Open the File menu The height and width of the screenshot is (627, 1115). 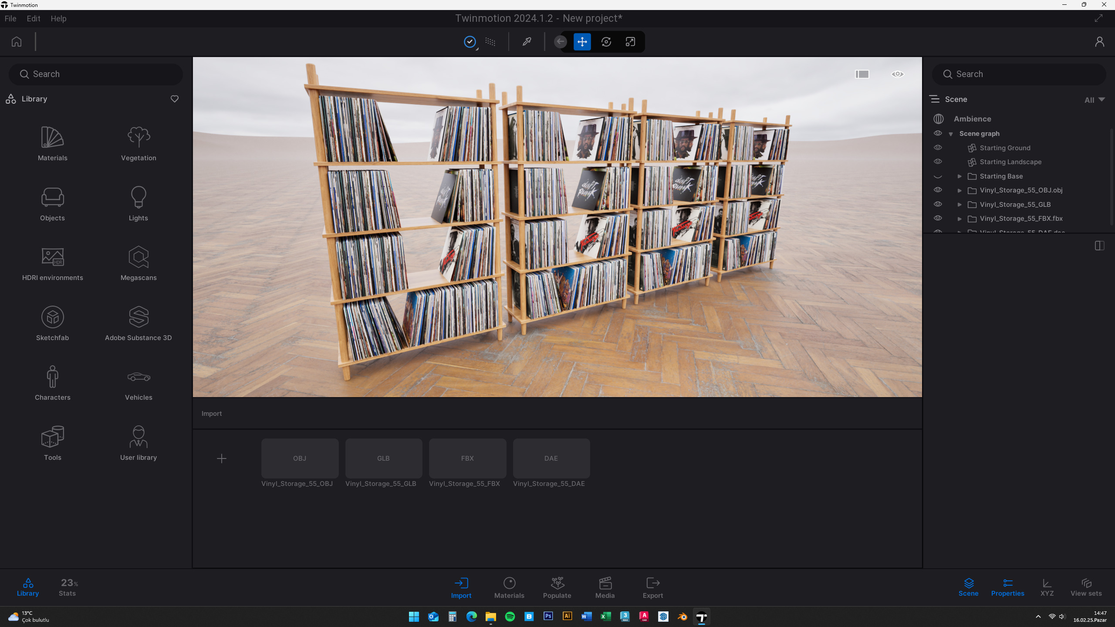click(x=10, y=19)
